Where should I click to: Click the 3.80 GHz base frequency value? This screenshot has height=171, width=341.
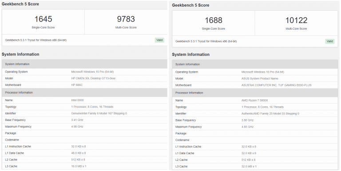tap(247, 120)
